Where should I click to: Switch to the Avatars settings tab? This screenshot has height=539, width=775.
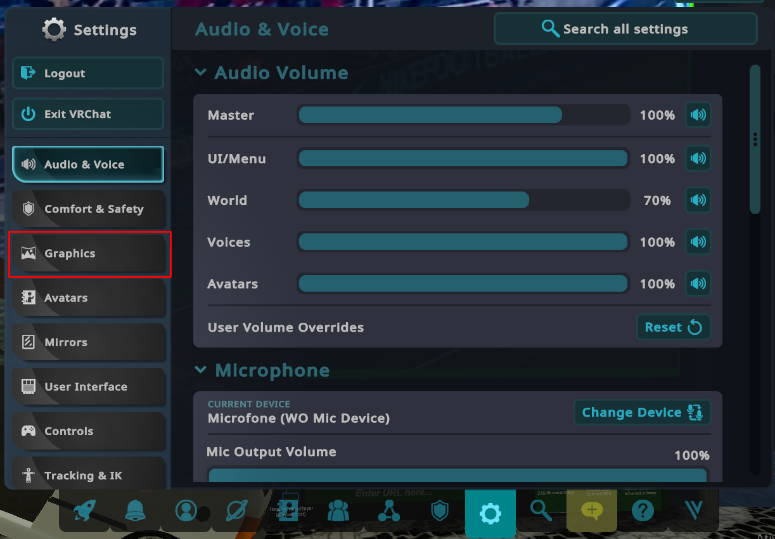pos(88,297)
